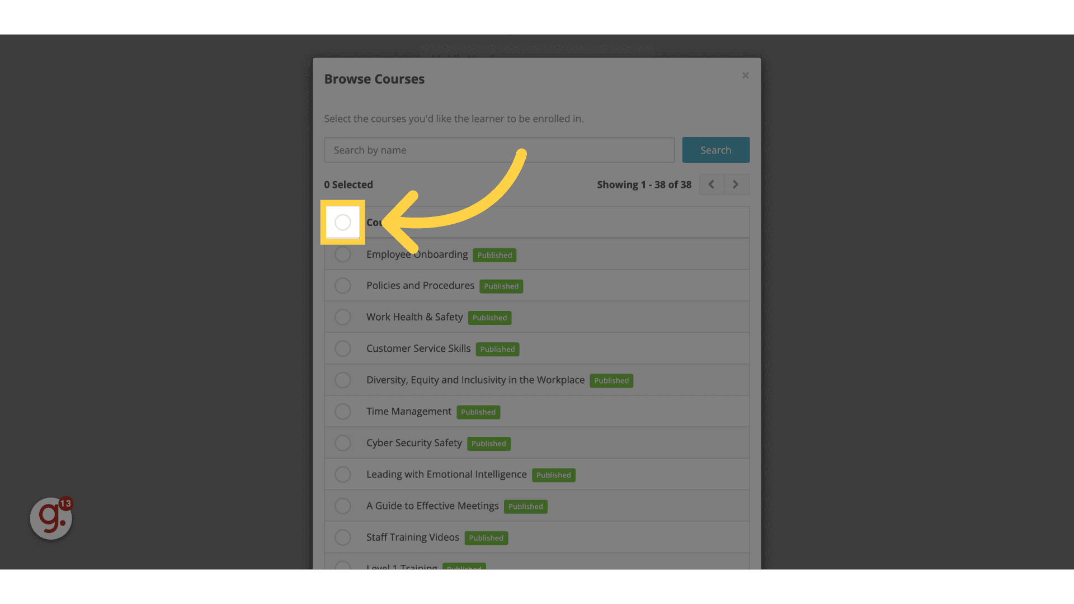Select Leading with Emotional Intelligence checkbox
1074x604 pixels.
coord(343,475)
